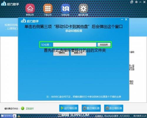Close the SD card move dialog
The height and width of the screenshot is (118, 147).
(126, 19)
